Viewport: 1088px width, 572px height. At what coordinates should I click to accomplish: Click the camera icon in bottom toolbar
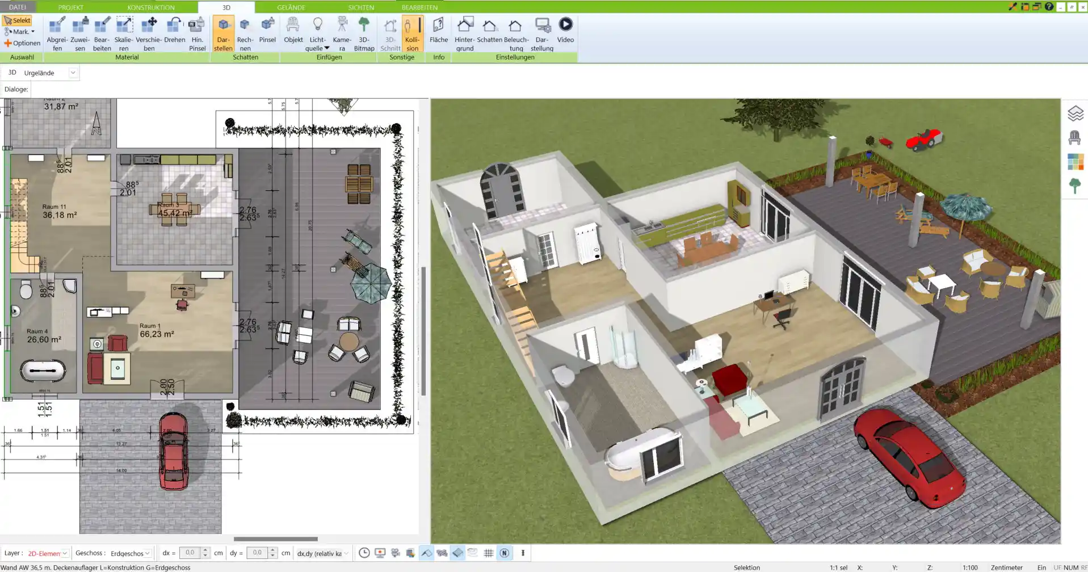point(396,553)
